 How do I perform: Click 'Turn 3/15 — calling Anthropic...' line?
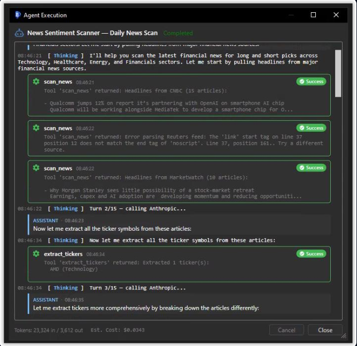coord(137,288)
